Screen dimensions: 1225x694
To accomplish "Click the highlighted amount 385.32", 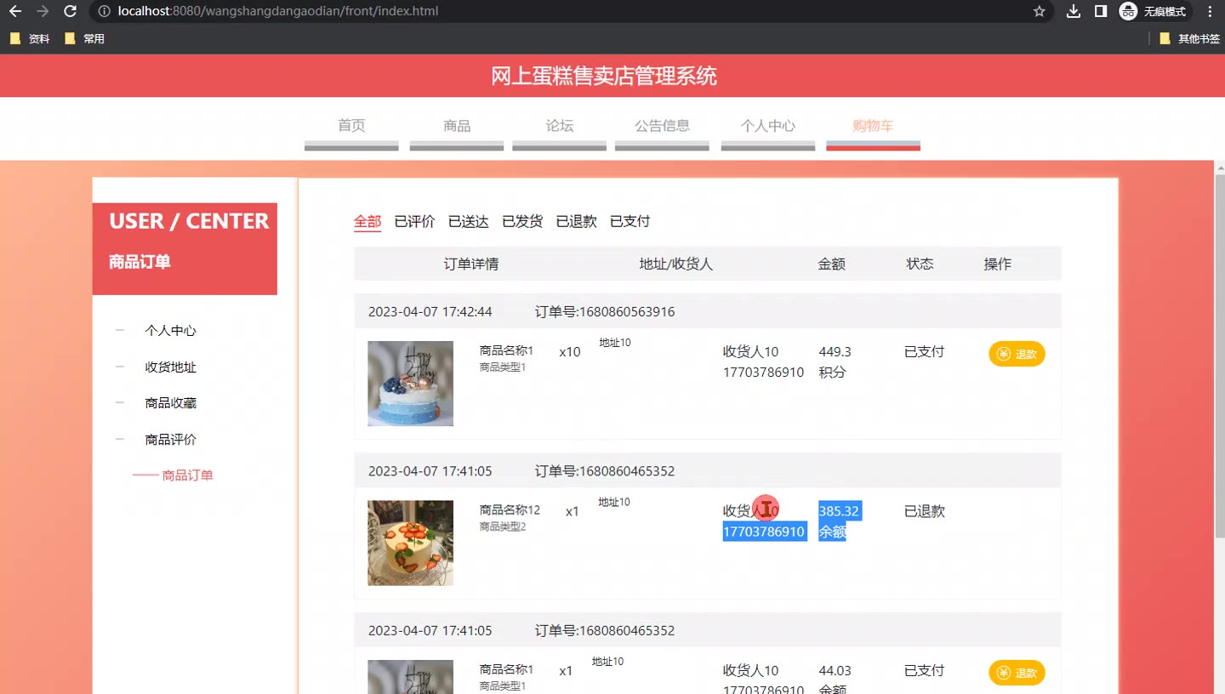I will coord(840,511).
